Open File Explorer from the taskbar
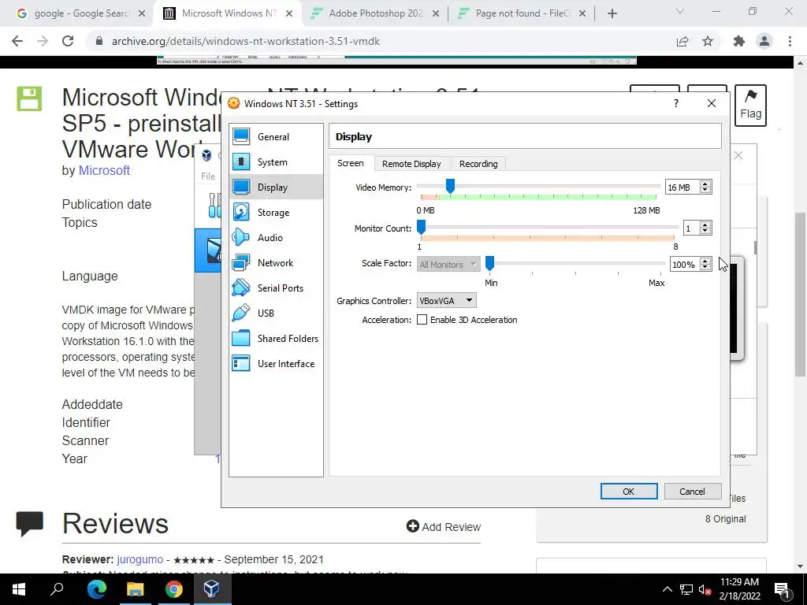 pos(136,589)
